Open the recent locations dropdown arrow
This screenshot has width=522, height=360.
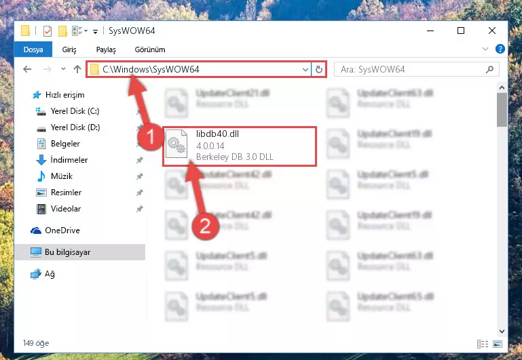pos(63,69)
